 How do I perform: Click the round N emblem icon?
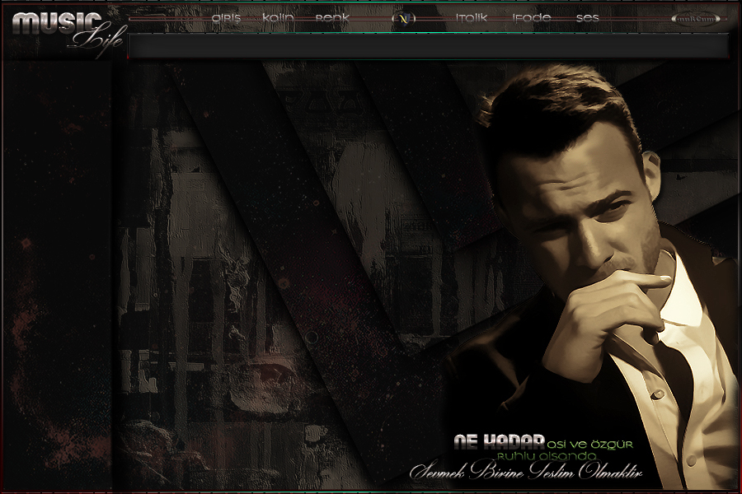[x=403, y=18]
